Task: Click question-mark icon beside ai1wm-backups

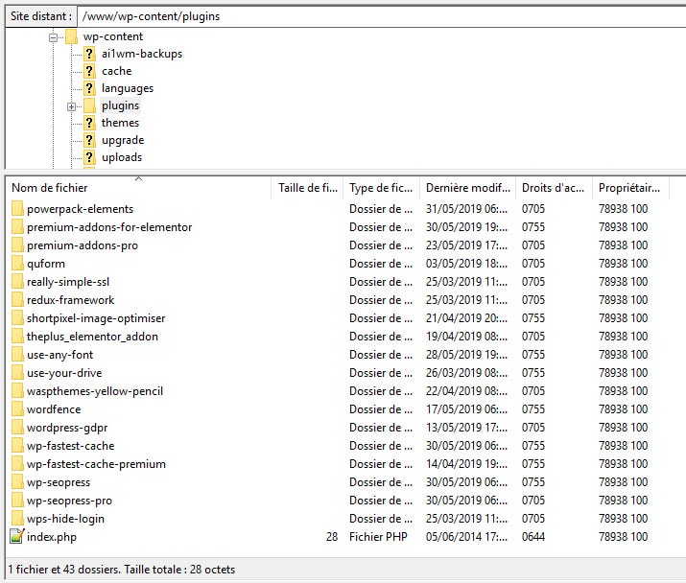Action: coord(89,54)
